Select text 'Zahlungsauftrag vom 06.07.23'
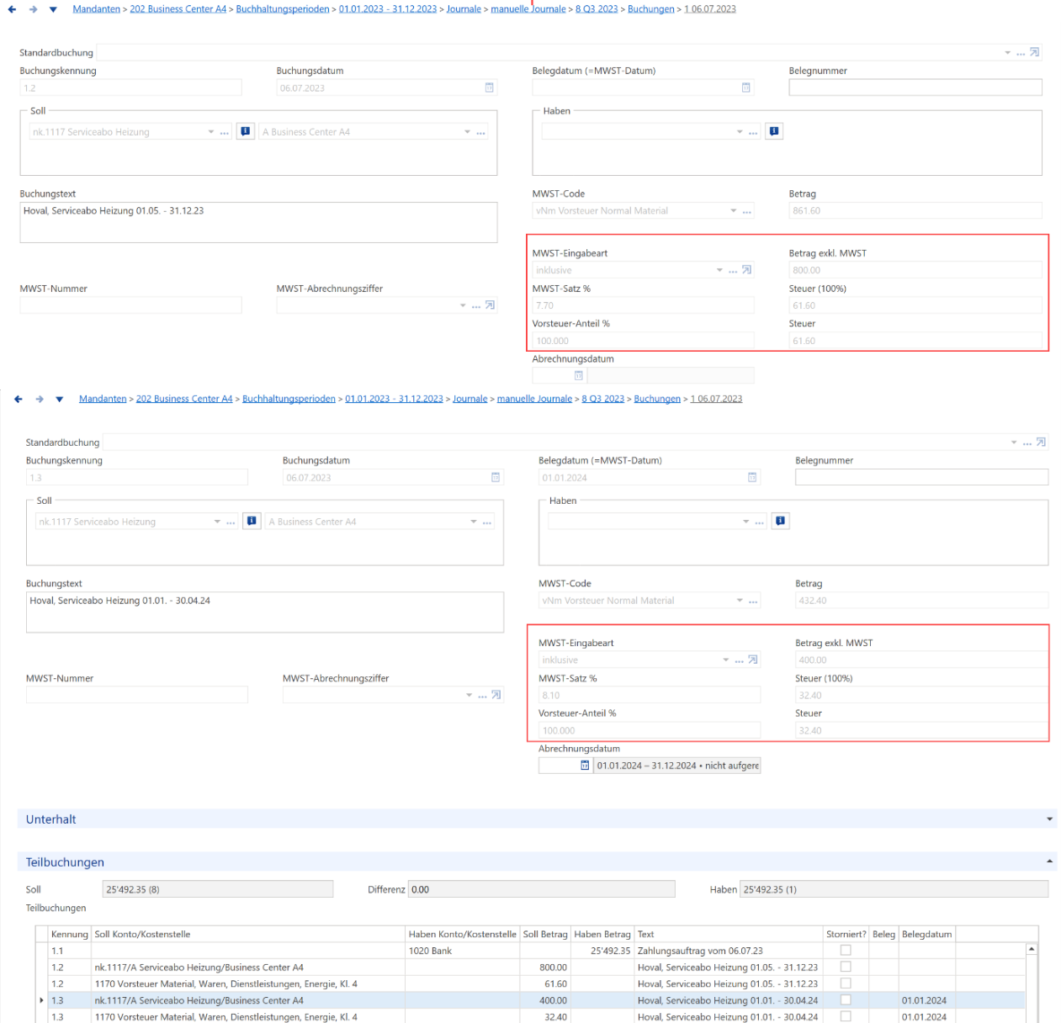Viewport: 1061px width, 1023px height. click(x=700, y=951)
